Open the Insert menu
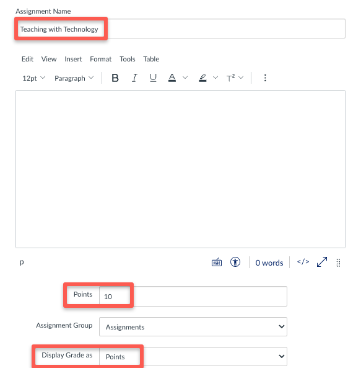 pos(73,59)
